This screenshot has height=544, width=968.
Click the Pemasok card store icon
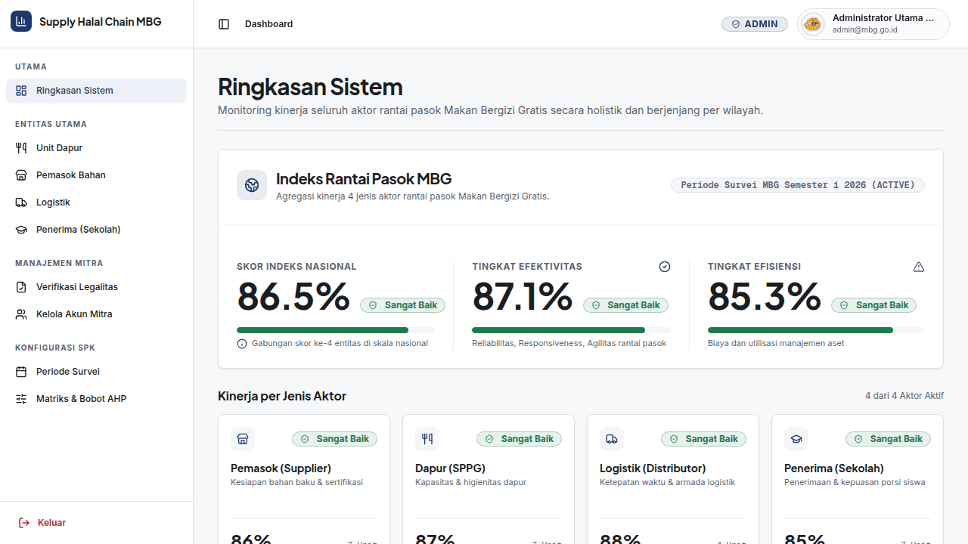point(243,439)
